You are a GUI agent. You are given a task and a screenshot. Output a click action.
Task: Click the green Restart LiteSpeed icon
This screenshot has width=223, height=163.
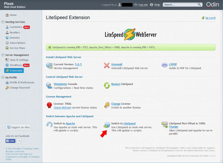(107, 86)
